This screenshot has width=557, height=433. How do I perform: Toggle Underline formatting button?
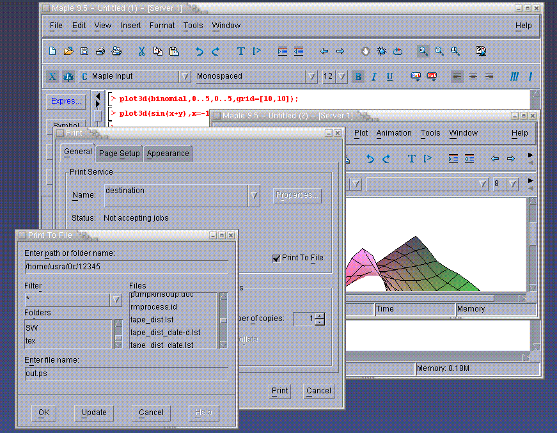coord(389,76)
